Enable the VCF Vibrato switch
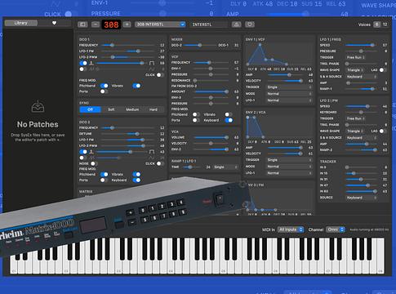The width and height of the screenshot is (396, 294). (x=229, y=114)
